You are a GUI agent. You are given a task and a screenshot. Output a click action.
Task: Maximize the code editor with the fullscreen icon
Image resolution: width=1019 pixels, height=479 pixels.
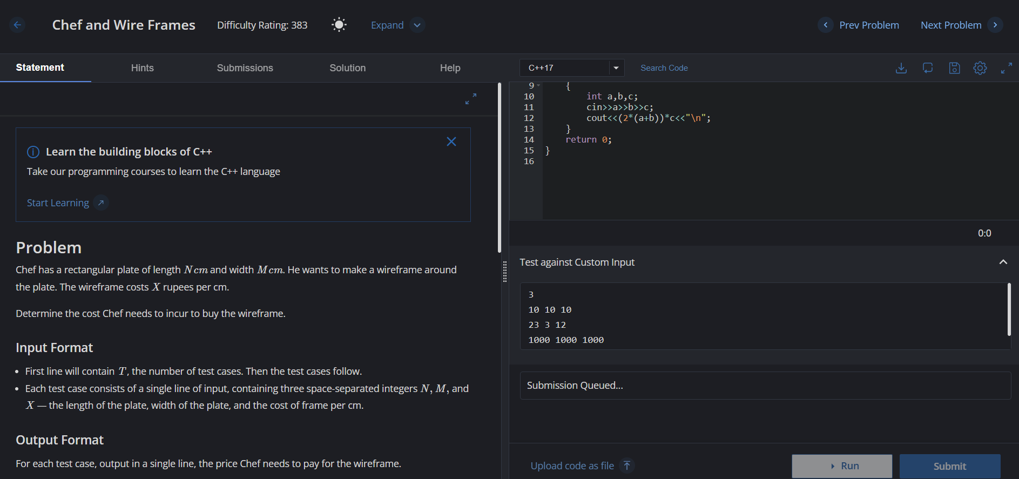[x=1007, y=68]
